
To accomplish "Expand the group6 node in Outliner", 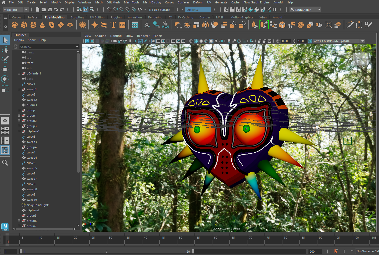I will click(x=19, y=221).
